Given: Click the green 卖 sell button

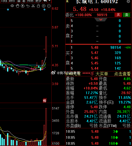Looking at the screenshot, I should [127, 15].
